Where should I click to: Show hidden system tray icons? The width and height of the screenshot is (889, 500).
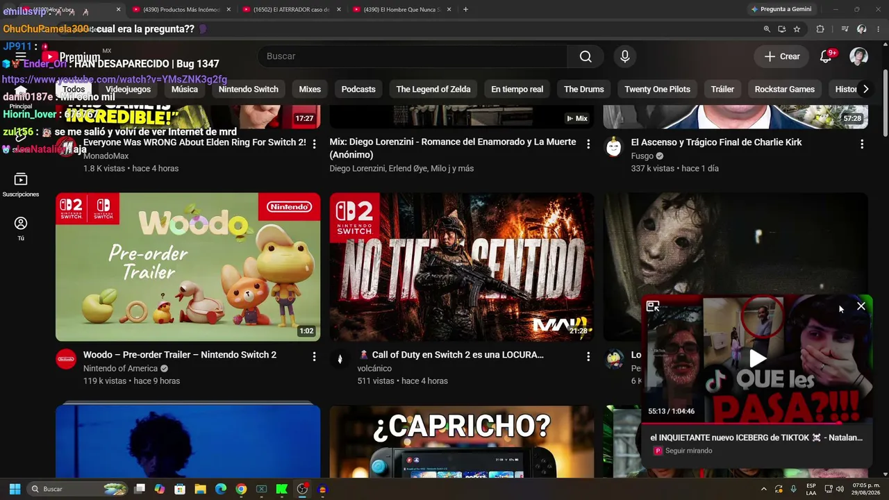[764, 489]
